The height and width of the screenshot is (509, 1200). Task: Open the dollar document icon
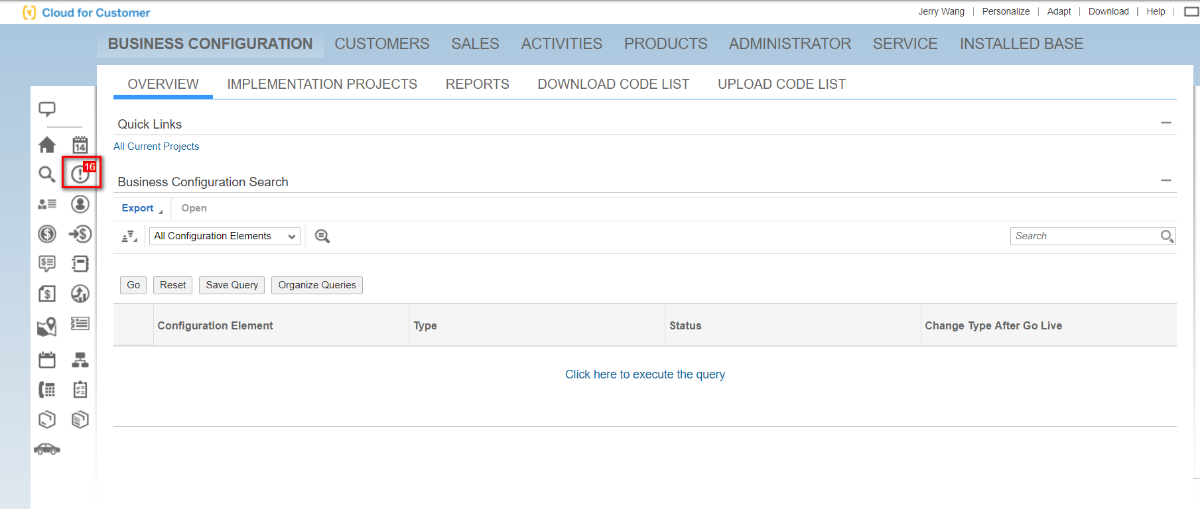47,294
